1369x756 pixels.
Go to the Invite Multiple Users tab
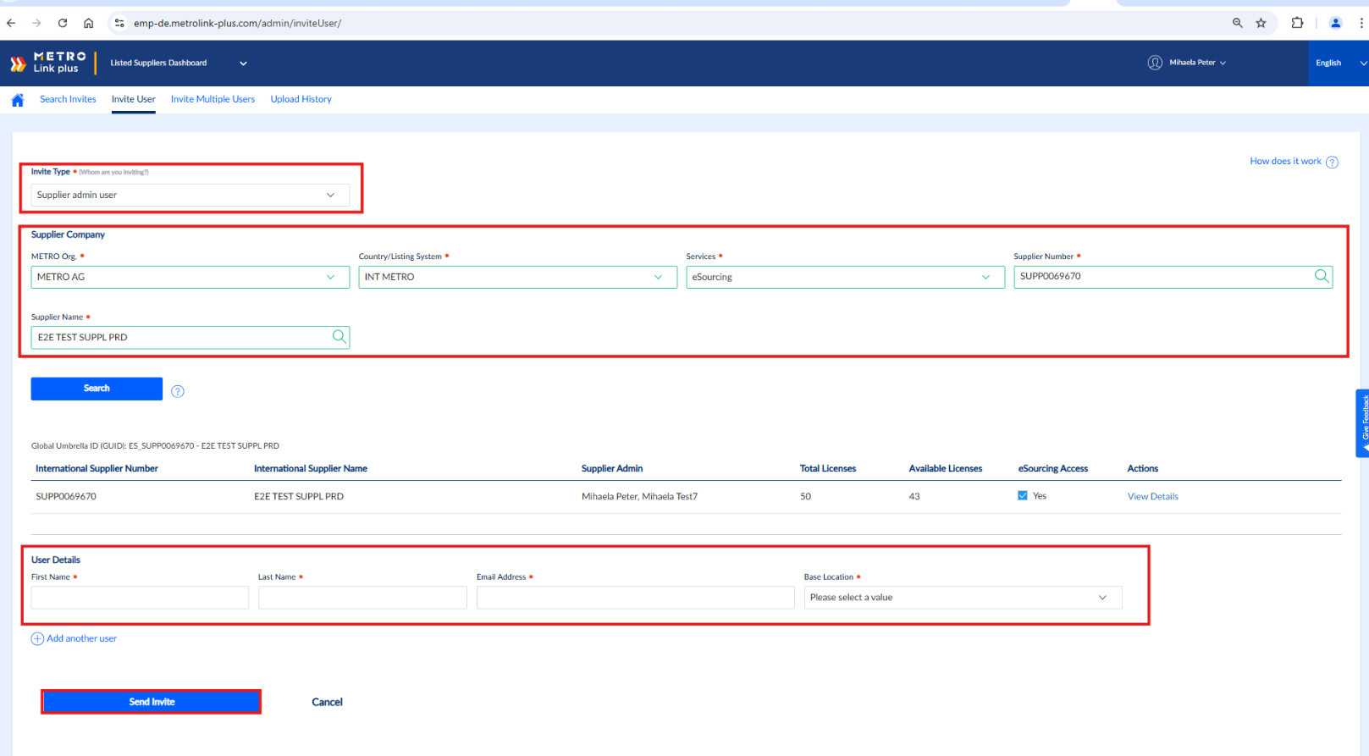tap(213, 99)
